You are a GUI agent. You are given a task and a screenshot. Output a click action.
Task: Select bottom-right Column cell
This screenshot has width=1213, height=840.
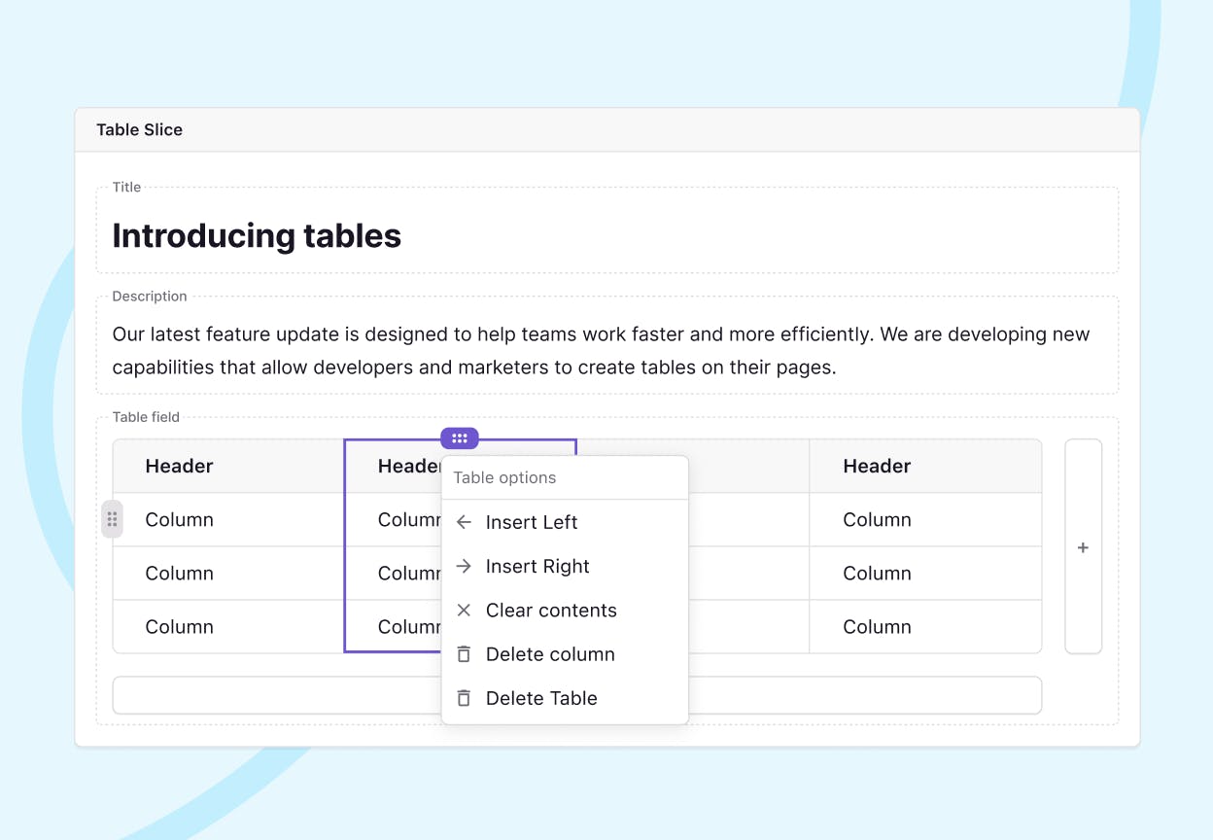pyautogui.click(x=877, y=627)
